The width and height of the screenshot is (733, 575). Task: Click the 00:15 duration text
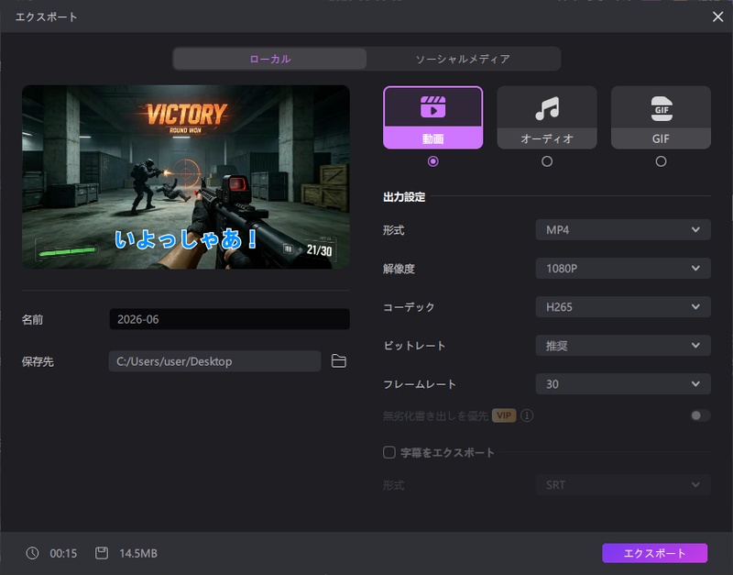tap(63, 554)
